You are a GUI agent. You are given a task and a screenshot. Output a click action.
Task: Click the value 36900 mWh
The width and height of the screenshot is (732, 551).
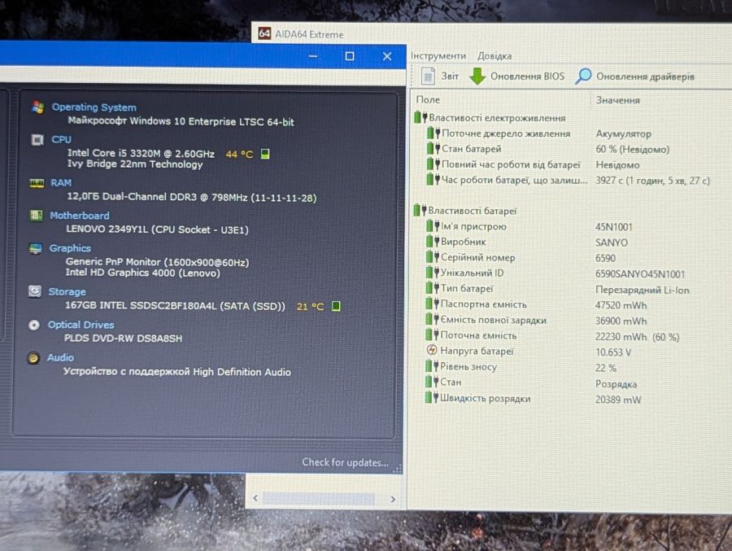[621, 321]
